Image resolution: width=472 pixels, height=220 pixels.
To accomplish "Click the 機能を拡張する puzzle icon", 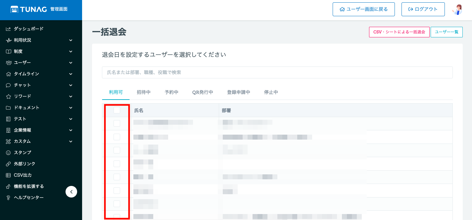I will point(9,186).
